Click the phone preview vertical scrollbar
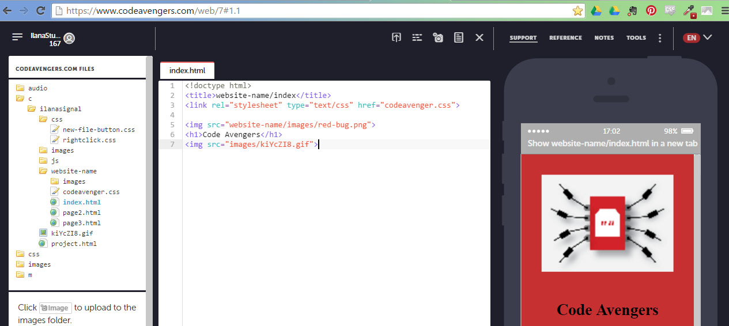Viewport: 729px width, 326px height. (696, 240)
